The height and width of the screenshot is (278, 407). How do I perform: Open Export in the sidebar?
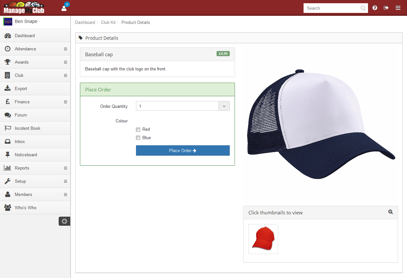tap(35, 88)
